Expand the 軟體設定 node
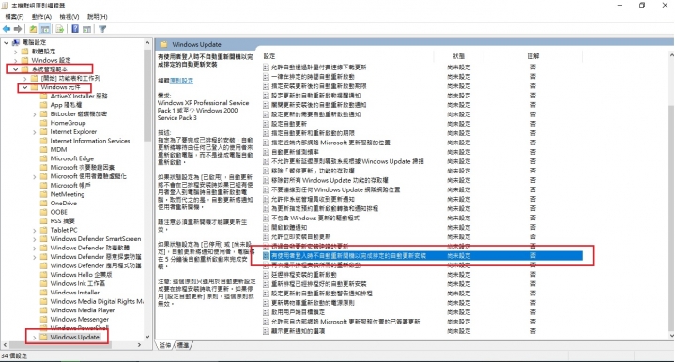The width and height of the screenshot is (675, 362). pos(16,52)
